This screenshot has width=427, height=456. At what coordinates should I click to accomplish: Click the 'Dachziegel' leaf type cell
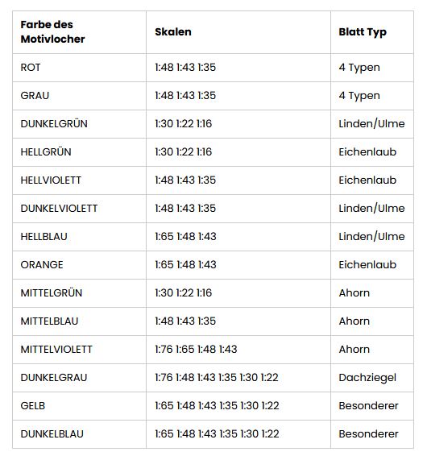[x=367, y=378]
